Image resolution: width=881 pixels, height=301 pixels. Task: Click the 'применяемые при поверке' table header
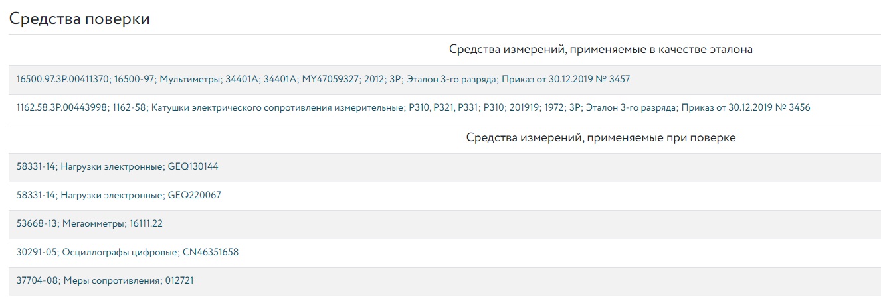601,138
